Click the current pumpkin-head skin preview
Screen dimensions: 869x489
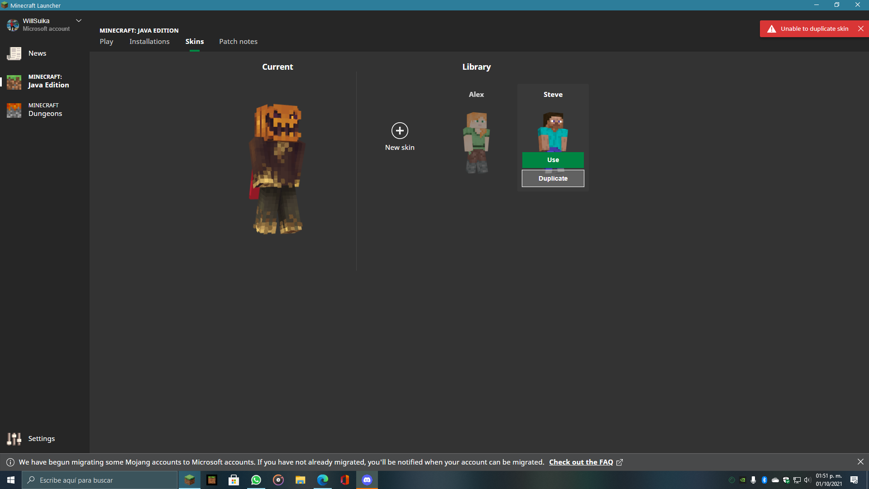pos(277,168)
